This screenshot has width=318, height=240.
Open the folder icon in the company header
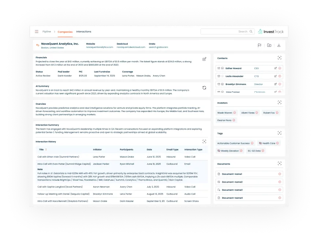click(x=269, y=45)
